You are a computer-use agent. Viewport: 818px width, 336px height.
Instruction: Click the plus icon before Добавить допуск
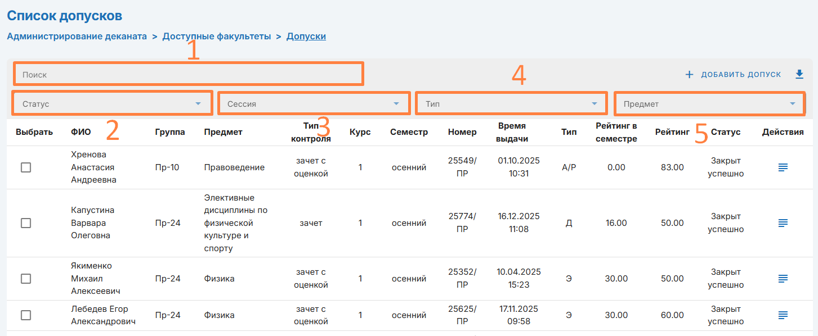click(x=689, y=74)
